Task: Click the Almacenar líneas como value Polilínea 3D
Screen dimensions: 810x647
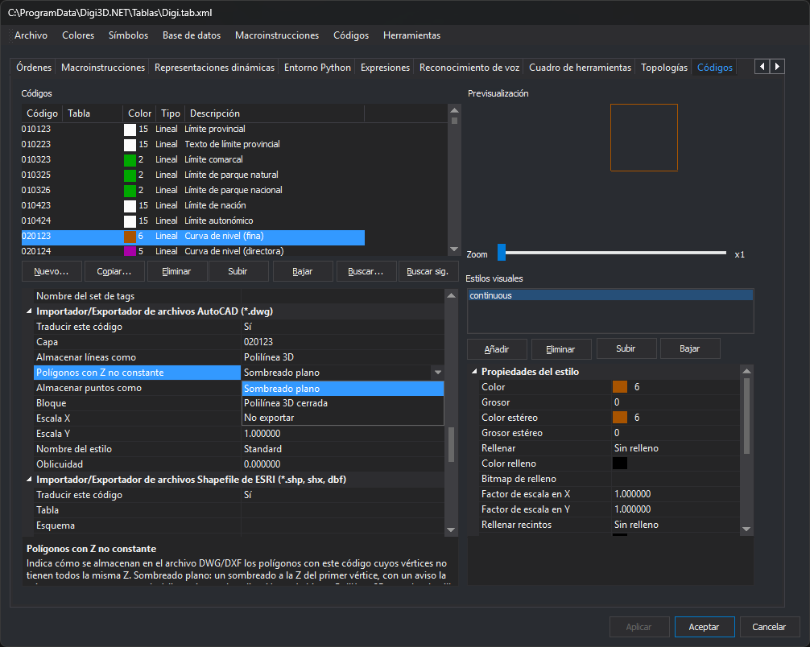Action: (342, 357)
